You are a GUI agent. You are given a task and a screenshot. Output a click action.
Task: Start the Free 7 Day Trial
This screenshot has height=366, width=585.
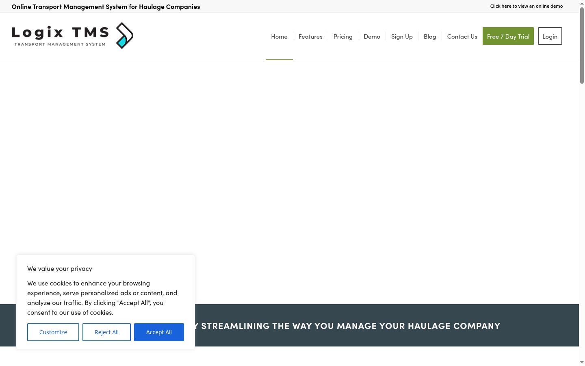point(508,36)
